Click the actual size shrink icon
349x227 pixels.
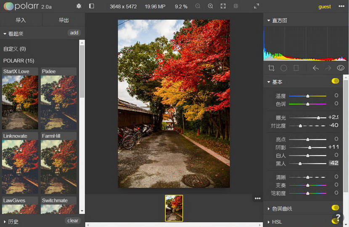click(x=236, y=6)
